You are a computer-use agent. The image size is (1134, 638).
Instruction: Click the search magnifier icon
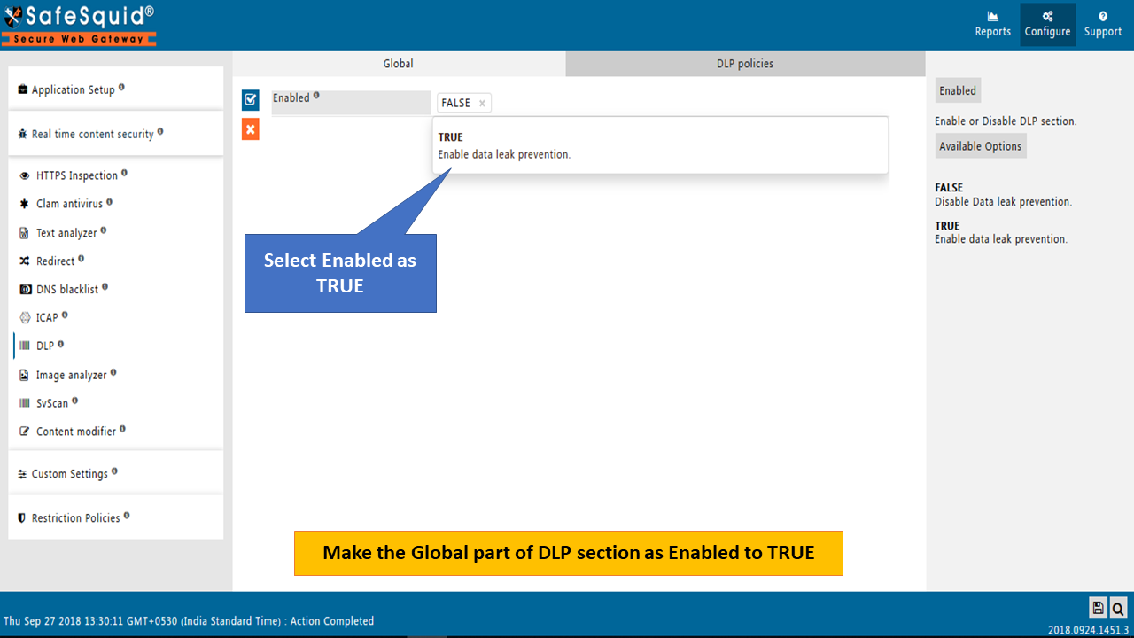click(1118, 607)
